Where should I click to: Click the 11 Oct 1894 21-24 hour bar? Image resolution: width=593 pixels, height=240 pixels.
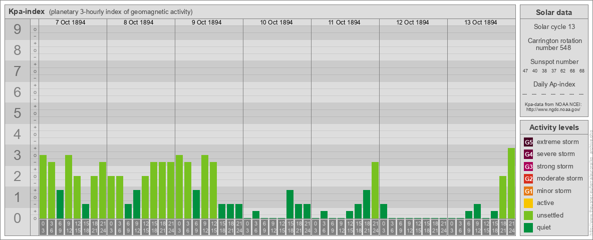(375, 190)
